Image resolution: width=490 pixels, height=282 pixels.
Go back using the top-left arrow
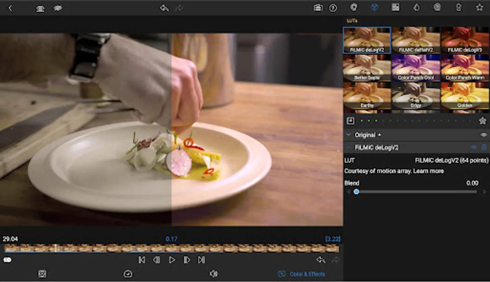click(10, 8)
